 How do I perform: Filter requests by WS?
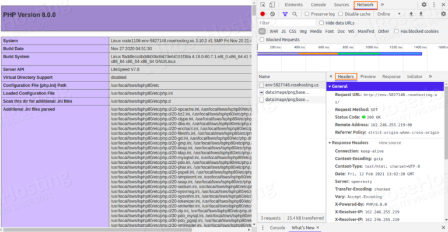(x=351, y=31)
